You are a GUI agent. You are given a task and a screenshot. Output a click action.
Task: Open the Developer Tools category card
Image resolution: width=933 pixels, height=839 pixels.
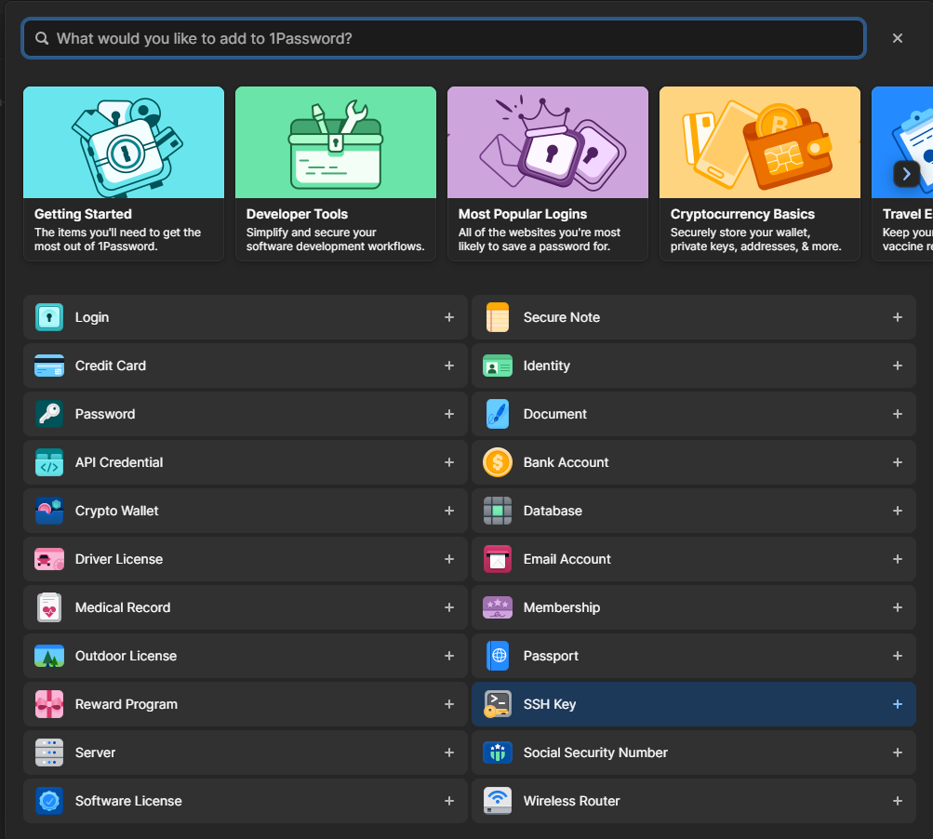(x=336, y=173)
